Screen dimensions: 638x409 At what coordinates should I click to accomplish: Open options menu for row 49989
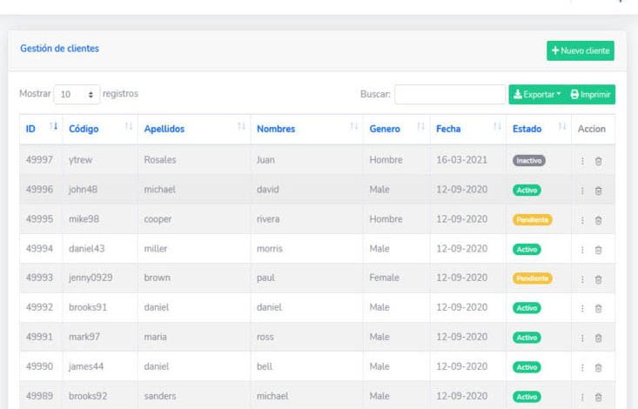point(582,397)
